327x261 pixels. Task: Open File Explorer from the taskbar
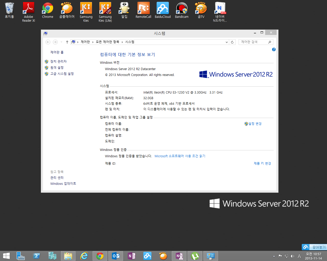(68, 256)
